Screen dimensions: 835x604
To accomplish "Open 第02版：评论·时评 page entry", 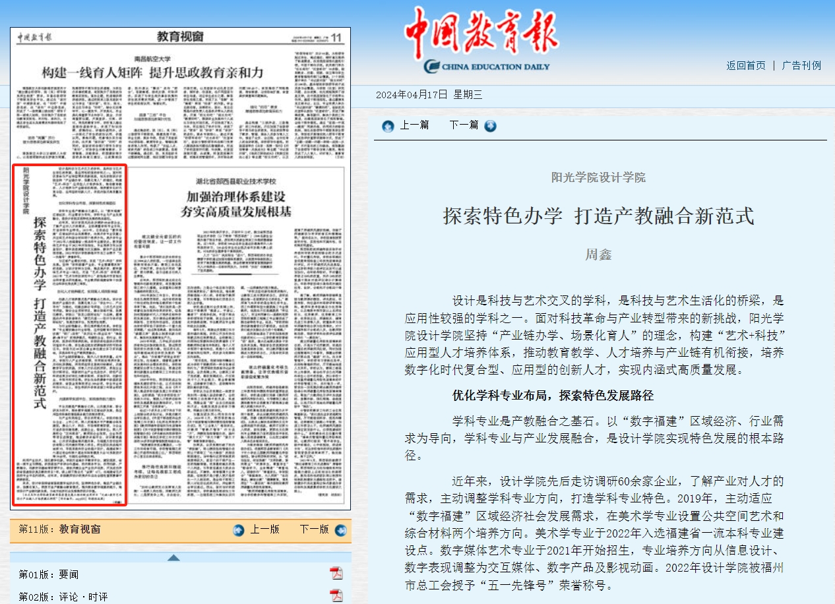I will click(63, 597).
